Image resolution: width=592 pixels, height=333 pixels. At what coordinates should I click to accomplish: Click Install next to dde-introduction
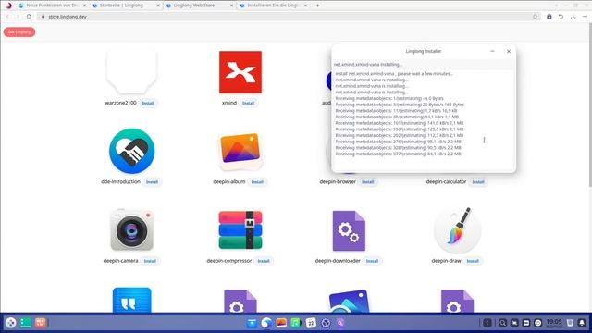(152, 182)
